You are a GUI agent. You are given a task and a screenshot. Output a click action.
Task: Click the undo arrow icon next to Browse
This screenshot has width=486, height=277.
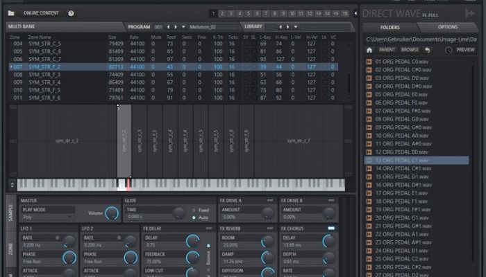point(426,50)
